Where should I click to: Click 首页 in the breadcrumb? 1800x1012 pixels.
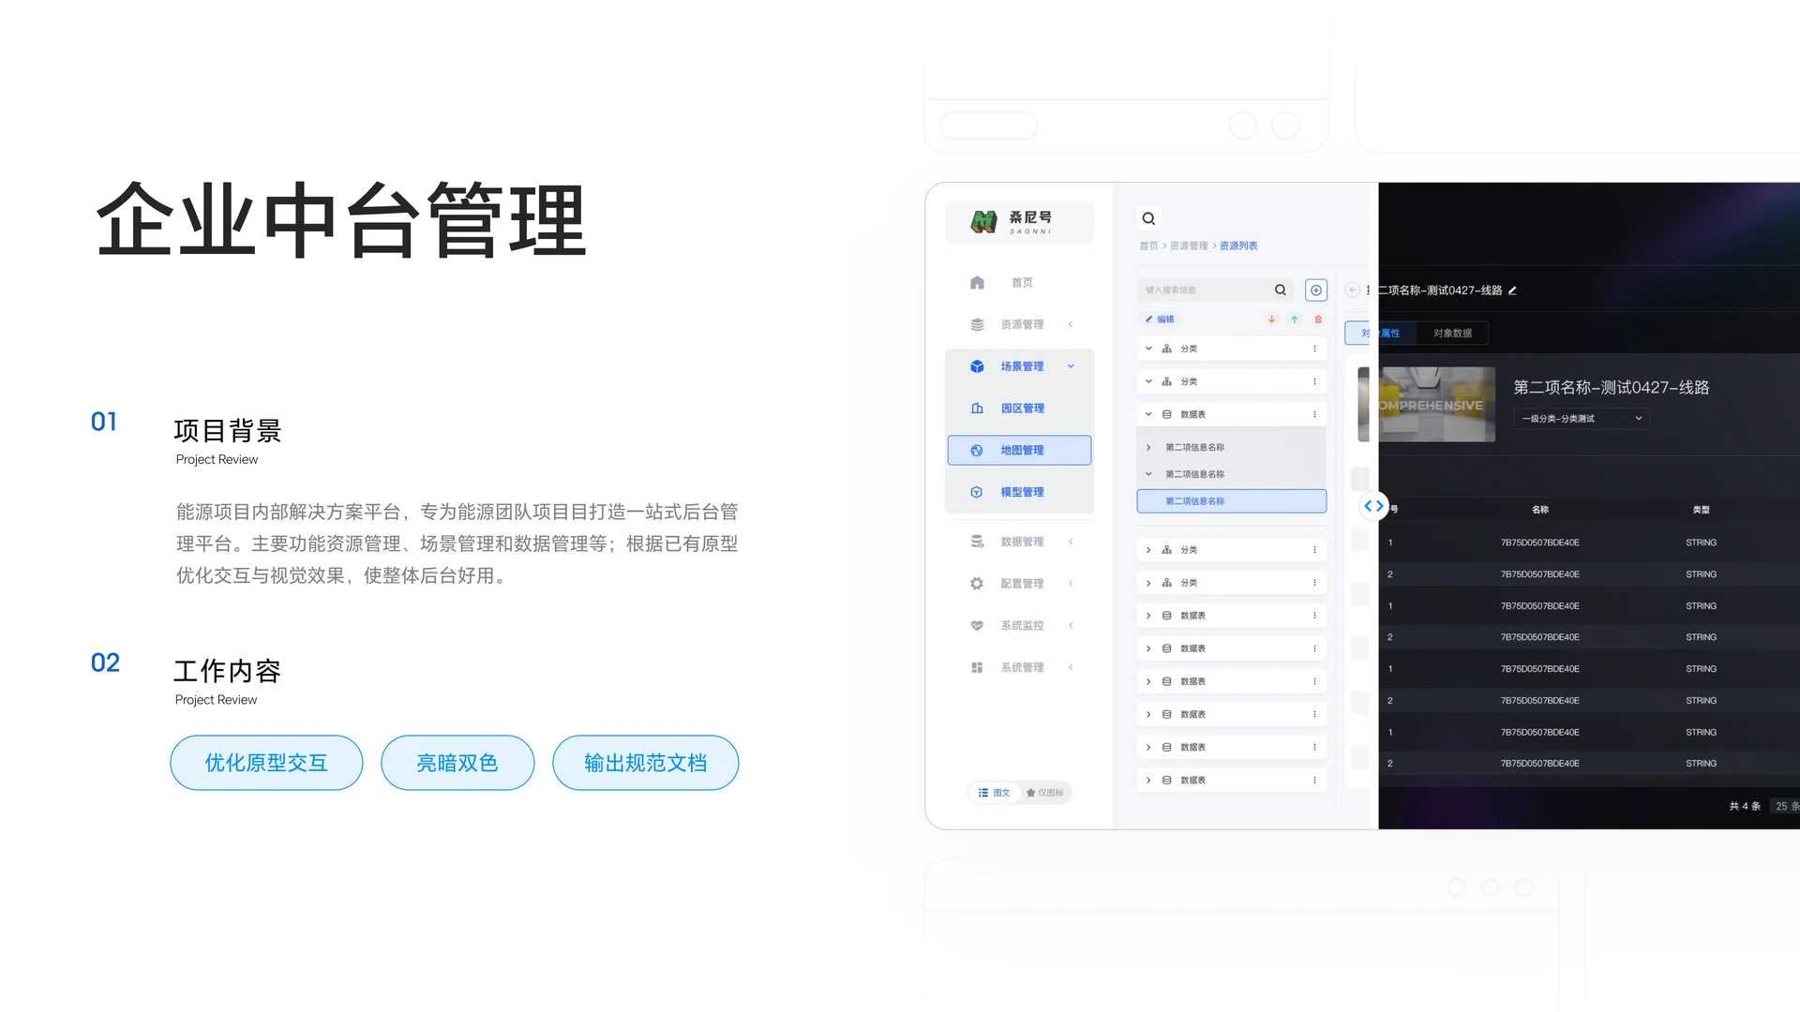coord(1148,246)
